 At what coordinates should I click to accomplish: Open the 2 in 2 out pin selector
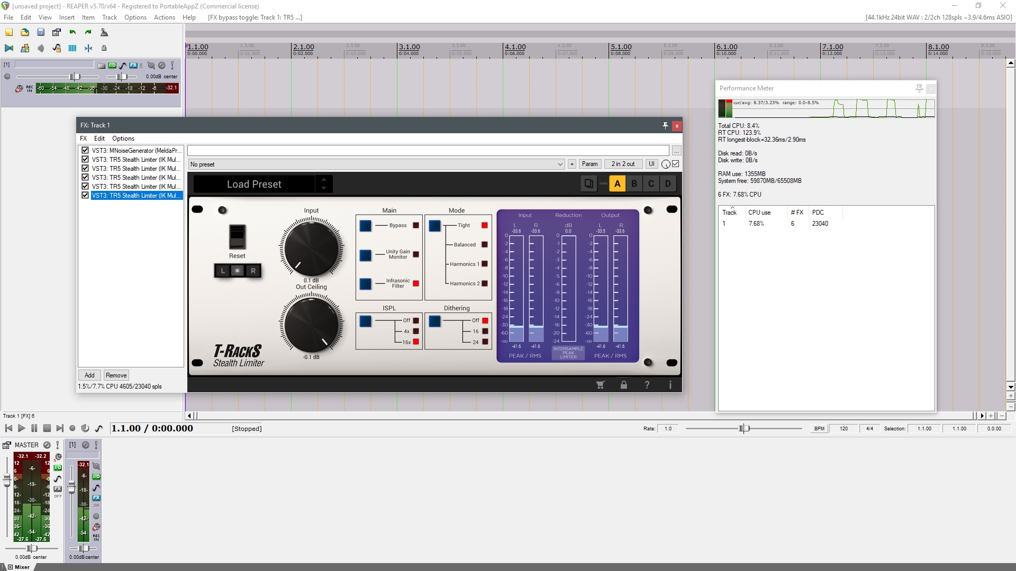(x=623, y=164)
